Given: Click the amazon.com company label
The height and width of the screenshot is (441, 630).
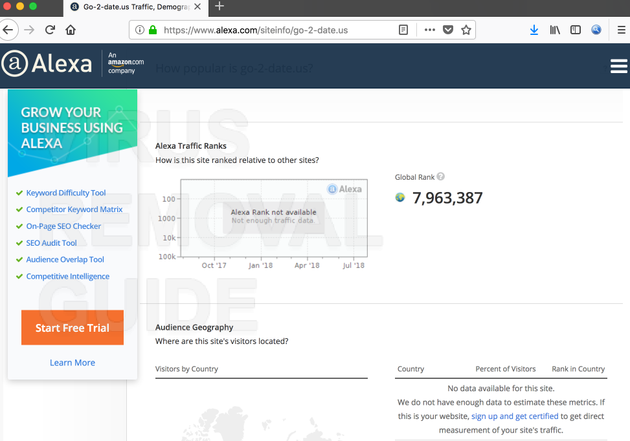Looking at the screenshot, I should [x=126, y=63].
